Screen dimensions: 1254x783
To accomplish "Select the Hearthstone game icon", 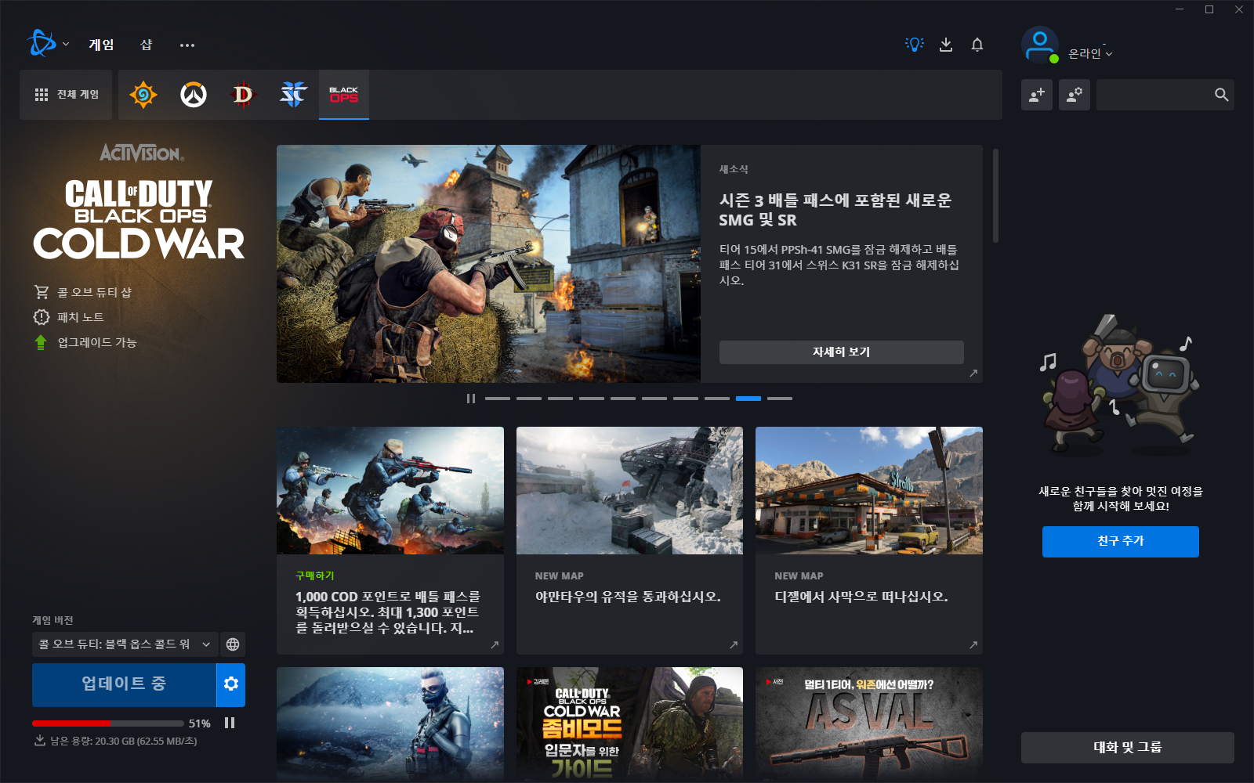I will pos(143,95).
